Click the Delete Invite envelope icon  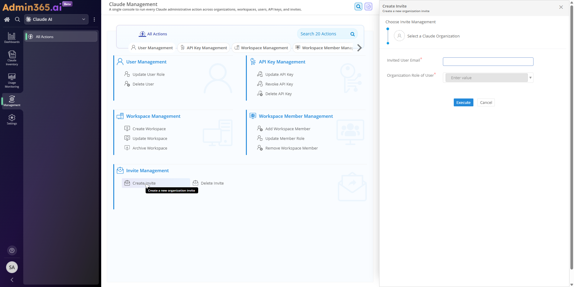pyautogui.click(x=195, y=183)
